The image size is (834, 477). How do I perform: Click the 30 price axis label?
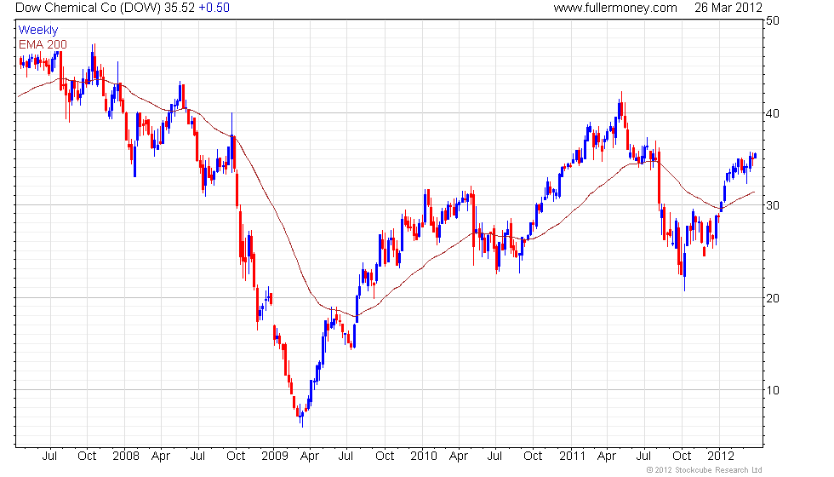(773, 205)
